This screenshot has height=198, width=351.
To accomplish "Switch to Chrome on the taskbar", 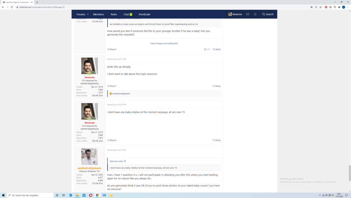I will [97, 195].
